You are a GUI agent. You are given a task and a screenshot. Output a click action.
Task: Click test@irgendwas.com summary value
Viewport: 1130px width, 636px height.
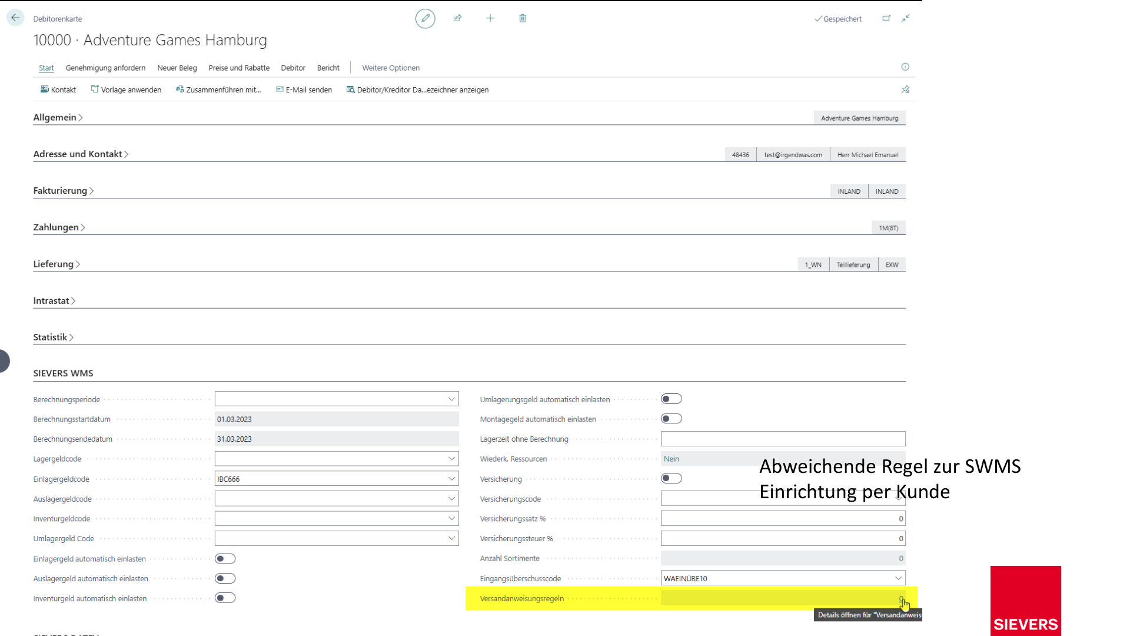pos(793,155)
